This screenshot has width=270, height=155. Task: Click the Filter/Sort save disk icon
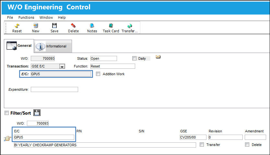(37, 113)
